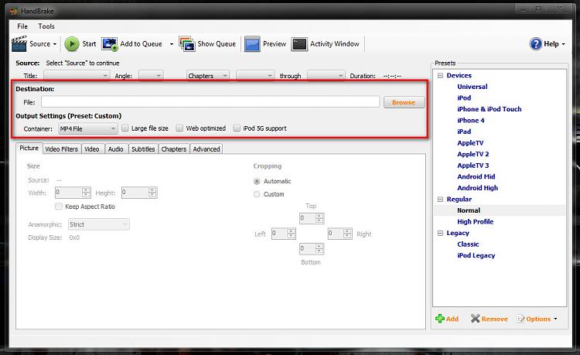Enable iPod 5G support checkbox
Viewport: 580px width, 355px height.
[237, 128]
